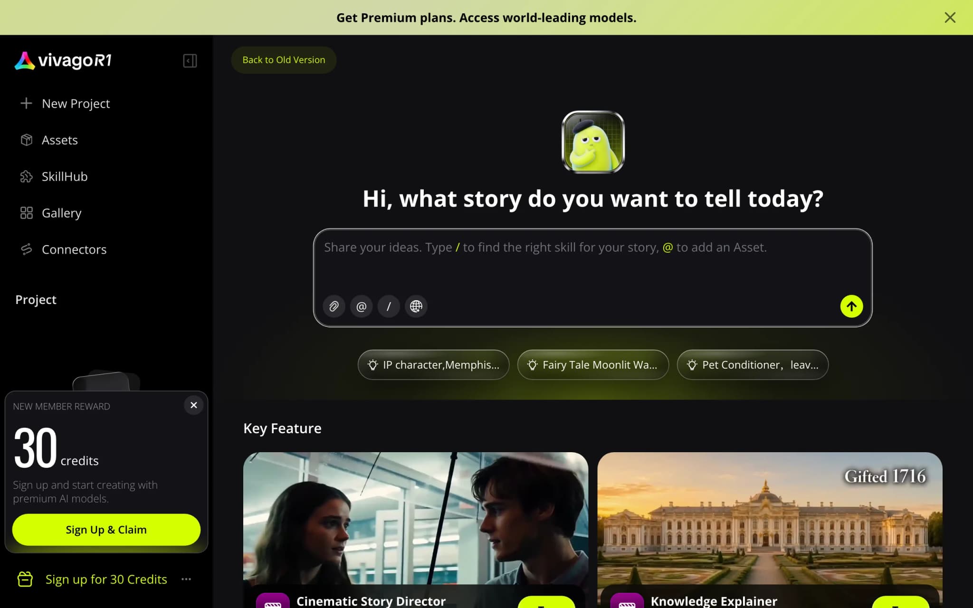The width and height of the screenshot is (973, 608).
Task: Select the Fairy Tale Moonlit suggestion chip
Action: click(593, 365)
